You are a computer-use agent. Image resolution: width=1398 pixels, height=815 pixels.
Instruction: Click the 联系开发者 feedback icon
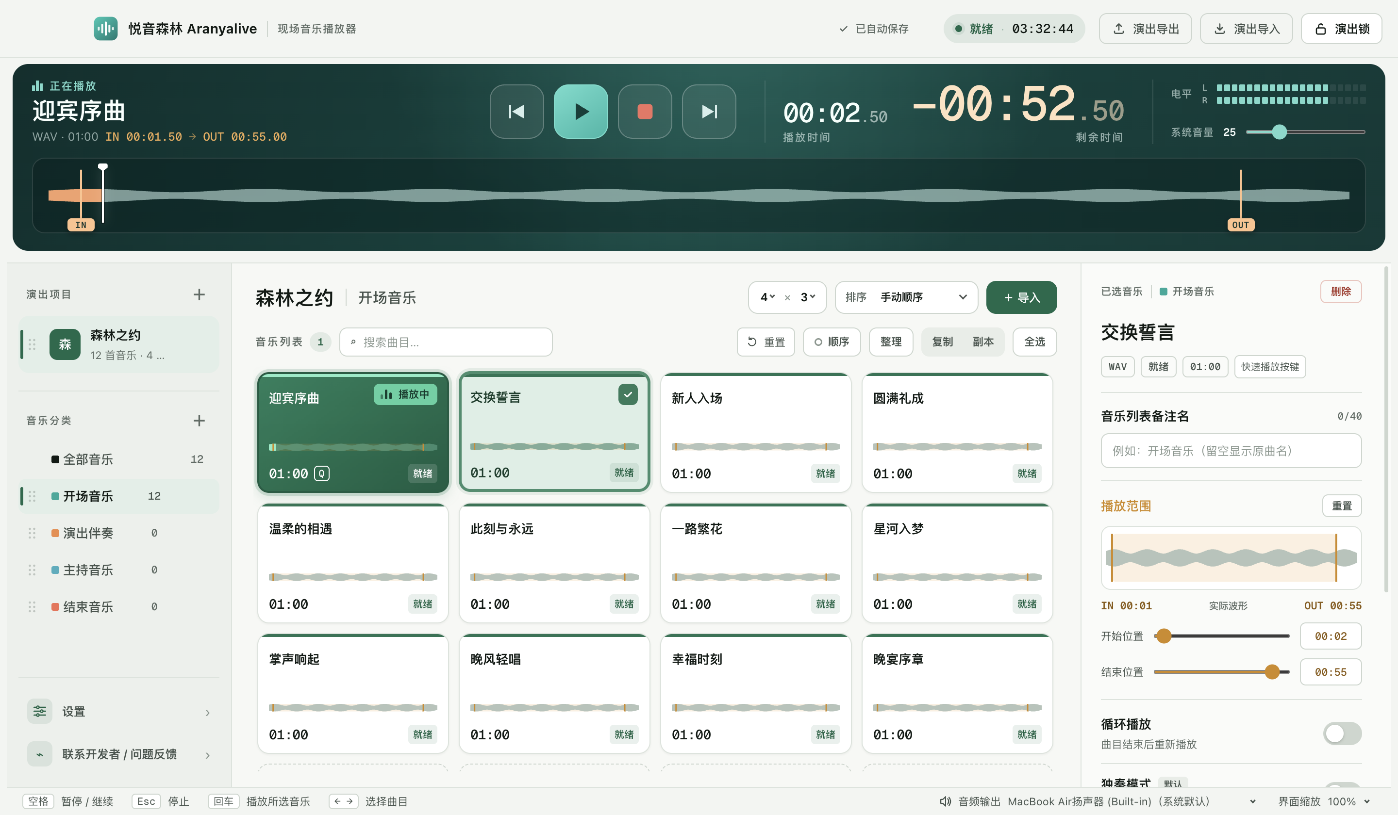40,754
